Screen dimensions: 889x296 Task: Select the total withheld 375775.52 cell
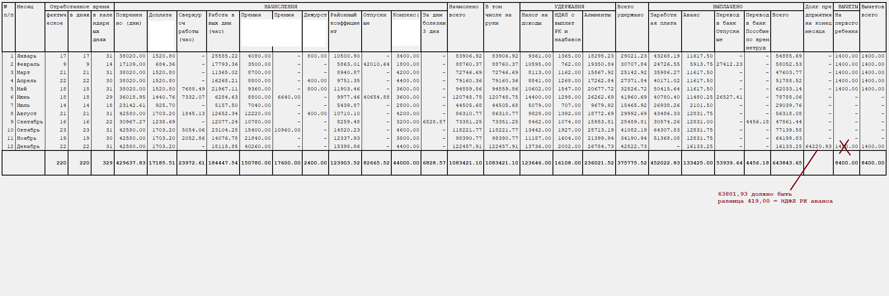click(x=632, y=163)
